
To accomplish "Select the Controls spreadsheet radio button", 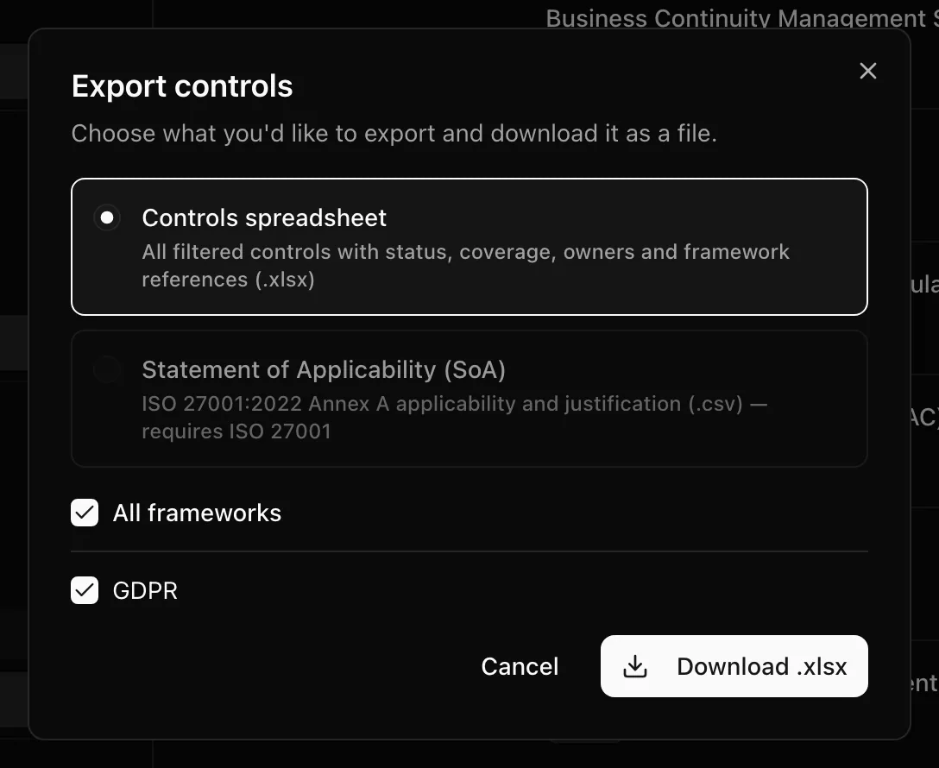I will click(x=107, y=217).
